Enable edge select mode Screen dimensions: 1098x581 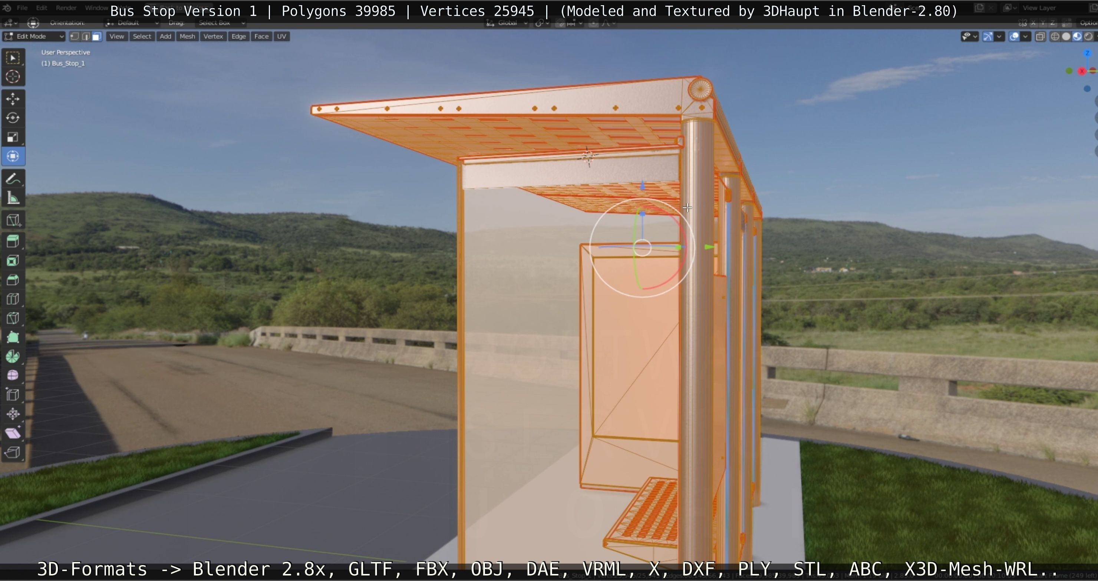(86, 37)
